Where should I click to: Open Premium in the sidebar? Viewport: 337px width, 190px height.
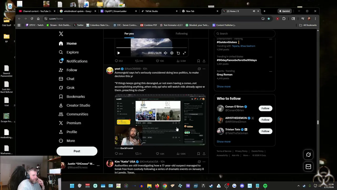[70, 123]
